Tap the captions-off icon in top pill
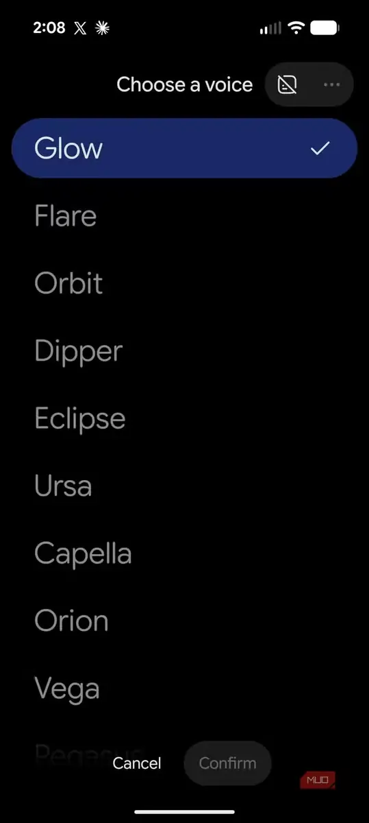This screenshot has height=823, width=369. point(288,84)
